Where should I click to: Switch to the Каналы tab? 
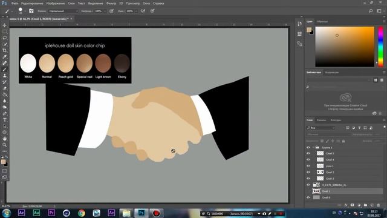click(x=321, y=120)
